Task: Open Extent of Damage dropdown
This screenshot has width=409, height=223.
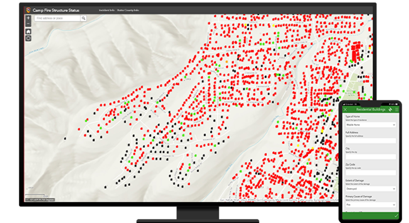Action: [x=370, y=189]
